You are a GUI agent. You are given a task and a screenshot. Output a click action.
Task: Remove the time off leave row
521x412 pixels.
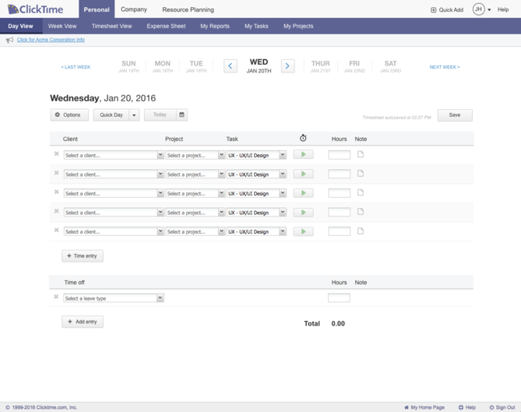tap(56, 297)
